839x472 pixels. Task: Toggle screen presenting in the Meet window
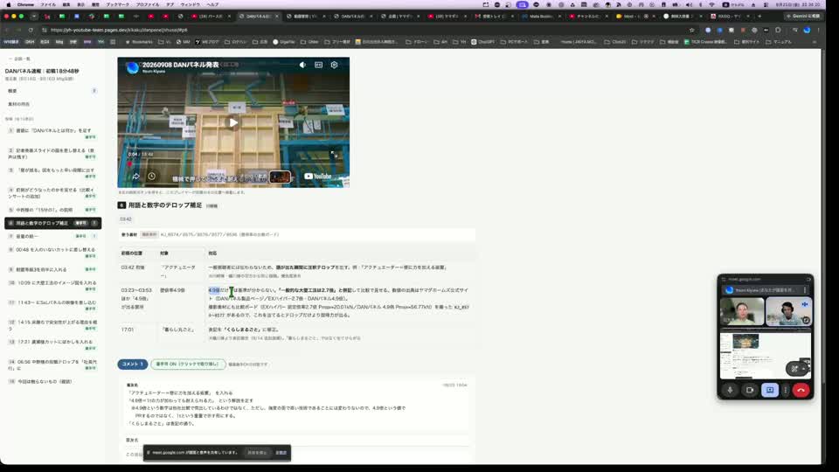[769, 390]
